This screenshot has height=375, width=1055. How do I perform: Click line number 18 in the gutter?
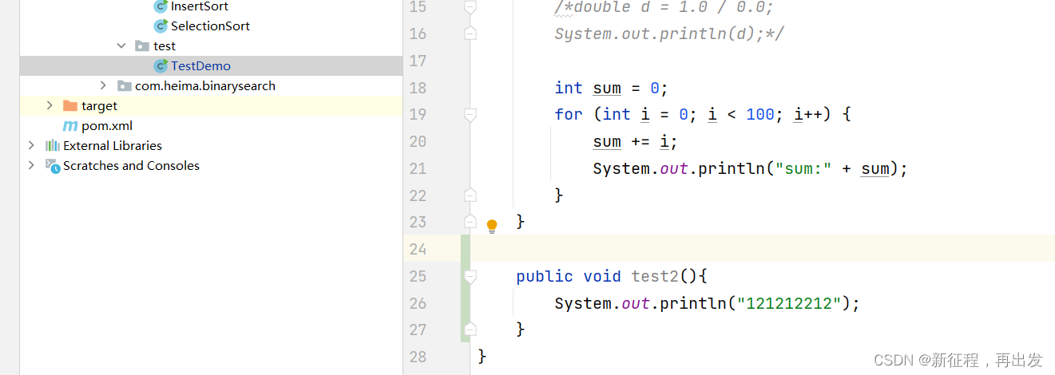417,88
